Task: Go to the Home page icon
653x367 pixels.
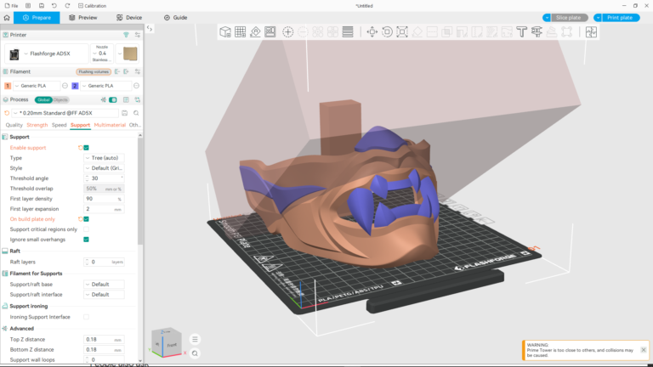Action: click(x=7, y=18)
